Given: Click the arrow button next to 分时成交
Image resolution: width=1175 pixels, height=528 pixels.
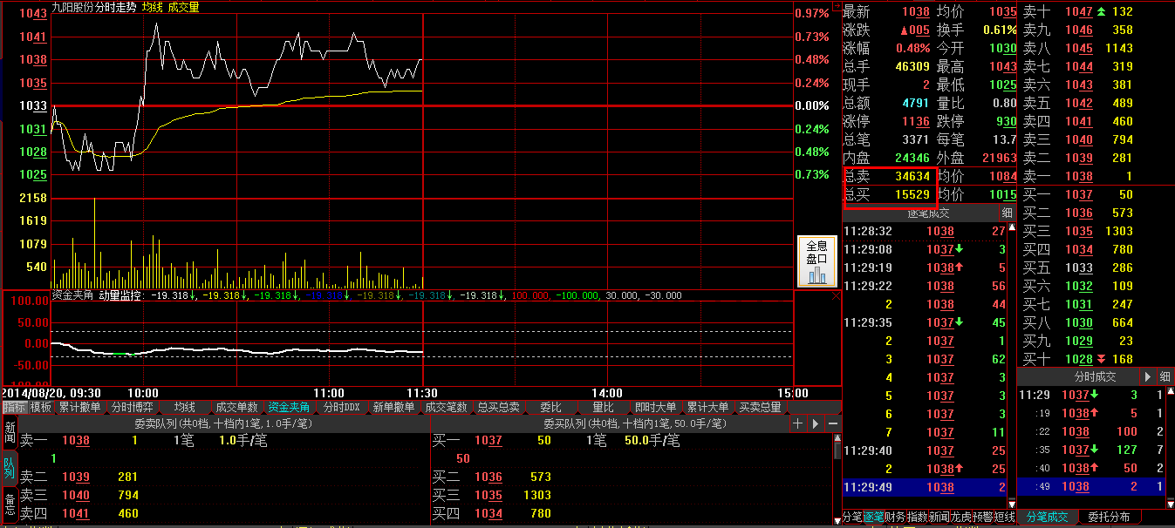Looking at the screenshot, I should [x=1148, y=376].
